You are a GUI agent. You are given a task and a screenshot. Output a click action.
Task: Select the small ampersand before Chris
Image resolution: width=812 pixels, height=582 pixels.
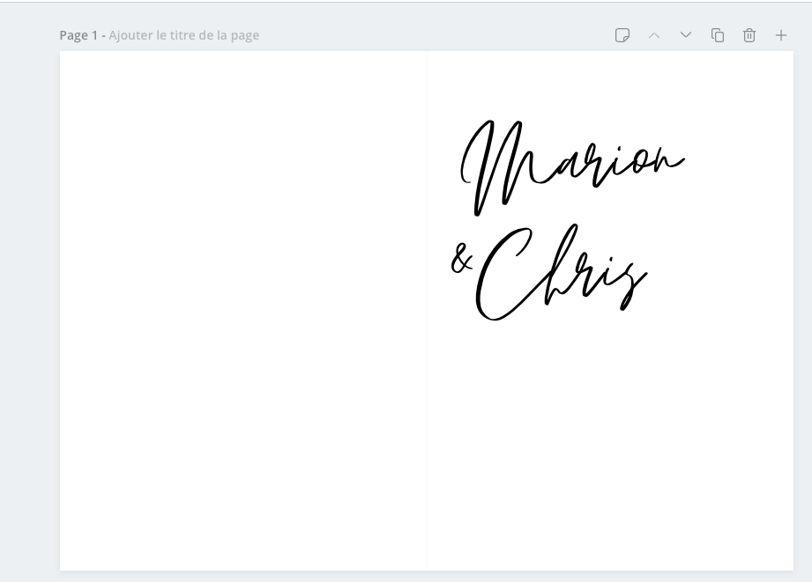coord(461,259)
